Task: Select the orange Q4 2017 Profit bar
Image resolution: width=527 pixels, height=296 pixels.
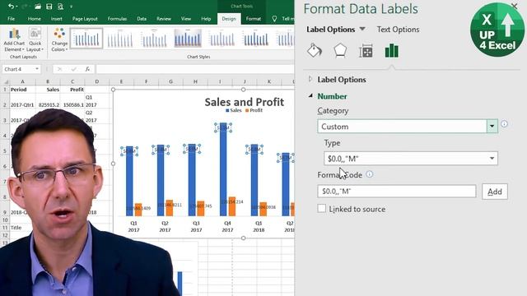Action: 232,206
